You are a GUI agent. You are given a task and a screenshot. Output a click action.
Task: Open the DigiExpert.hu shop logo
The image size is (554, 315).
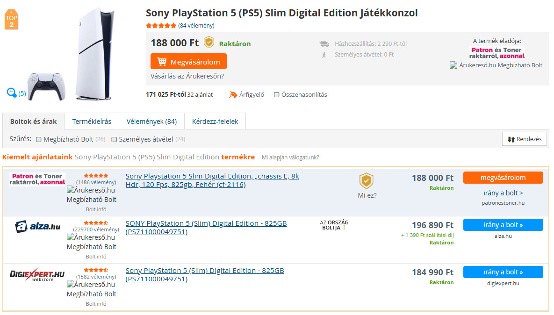[37, 275]
